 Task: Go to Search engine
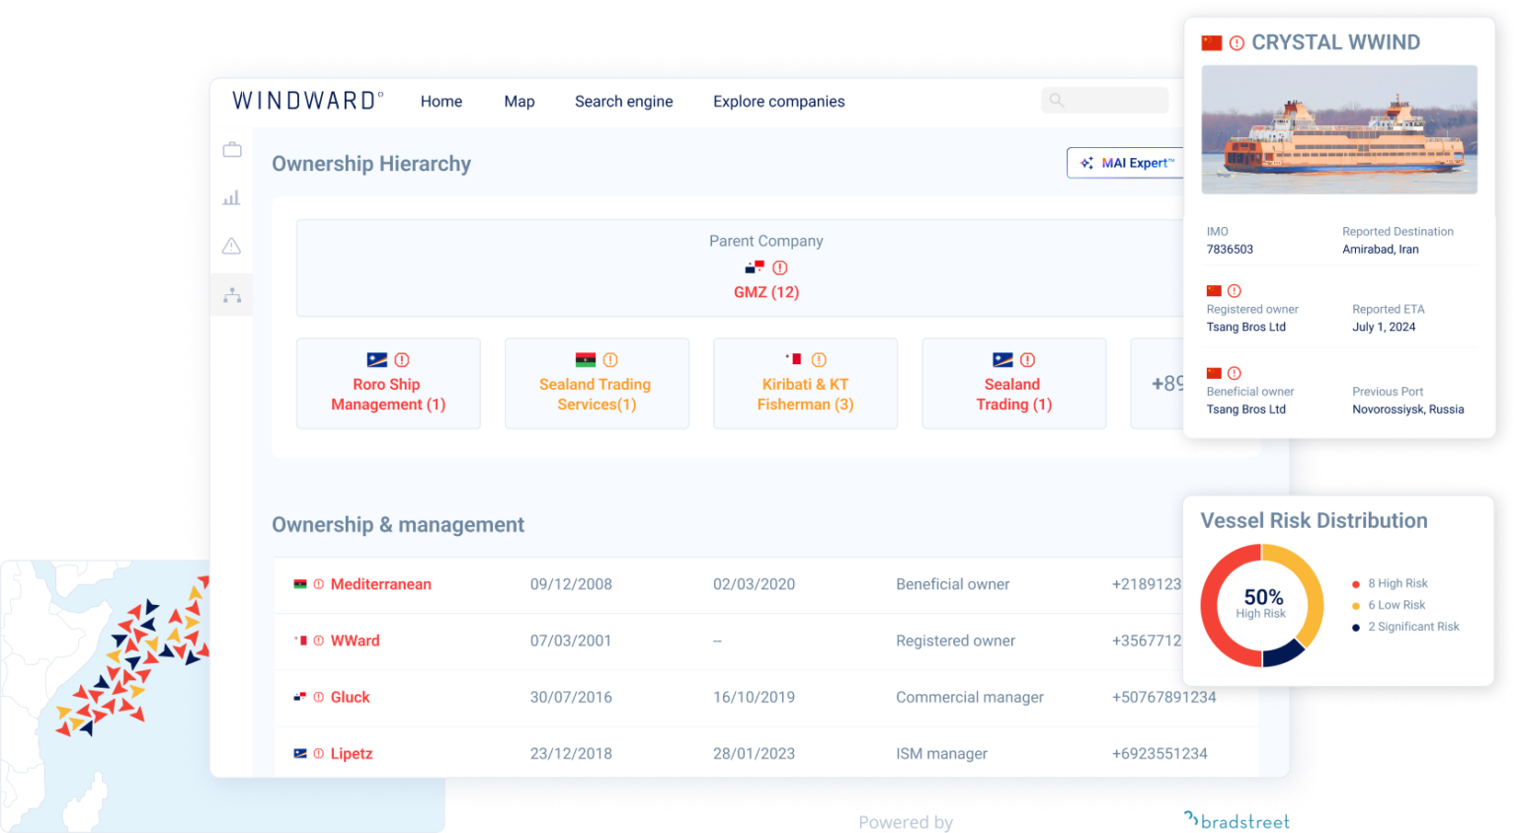point(624,101)
